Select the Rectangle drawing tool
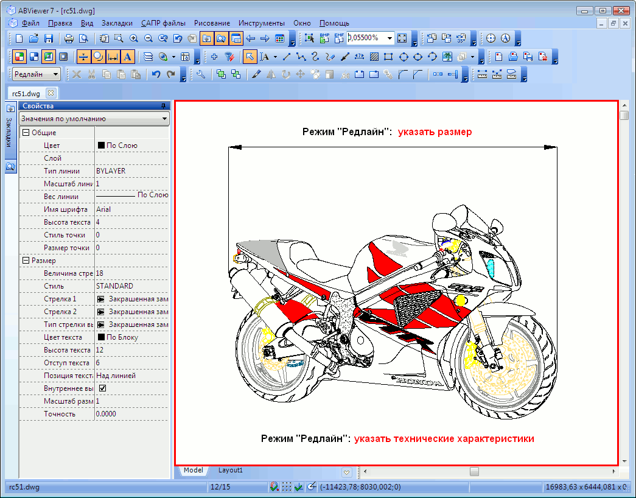 pos(388,57)
